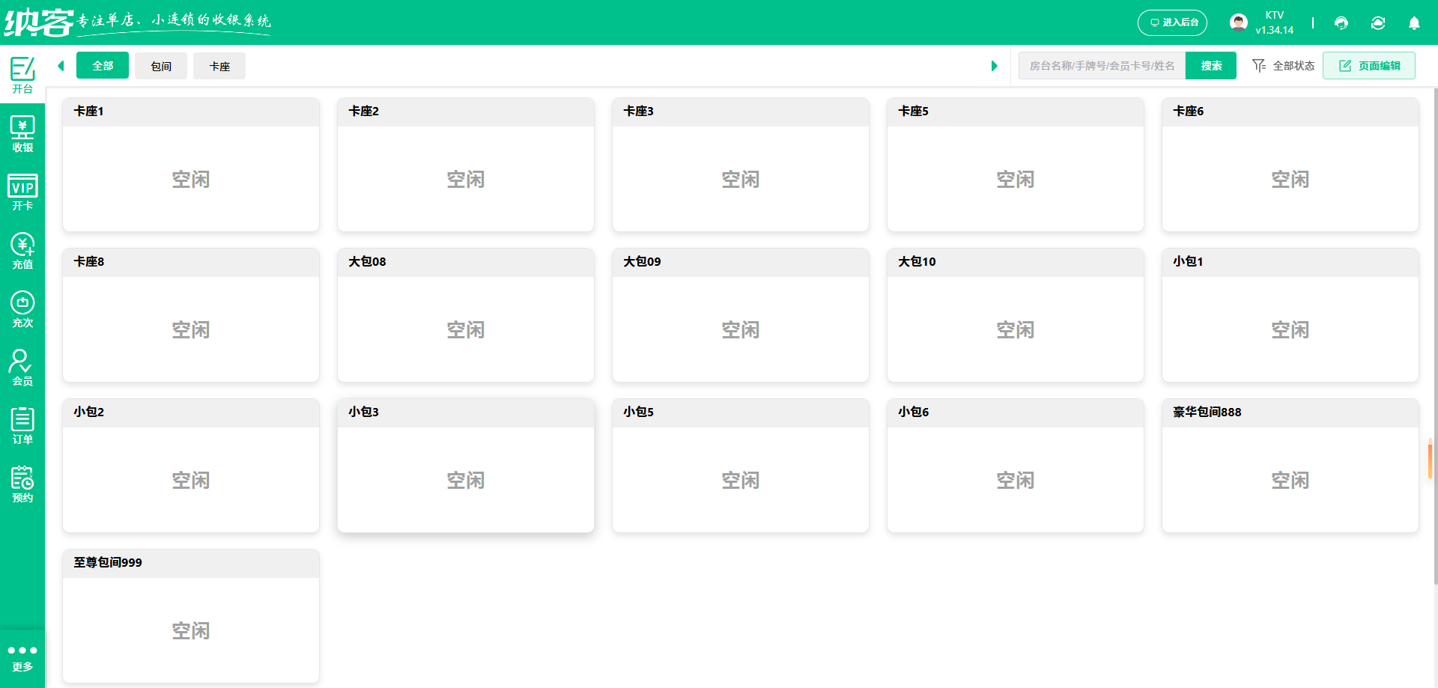Viewport: 1438px width, 688px height.
Task: Click the VIP 开卡 card icon
Action: (22, 192)
